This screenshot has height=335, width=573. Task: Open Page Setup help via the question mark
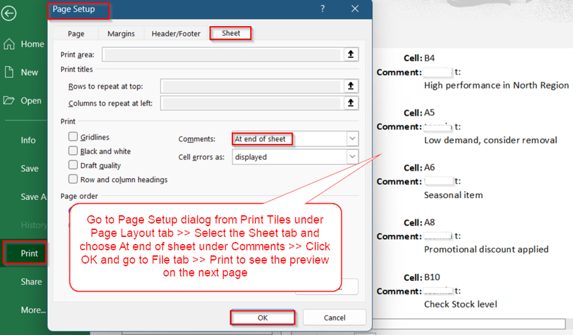(322, 9)
